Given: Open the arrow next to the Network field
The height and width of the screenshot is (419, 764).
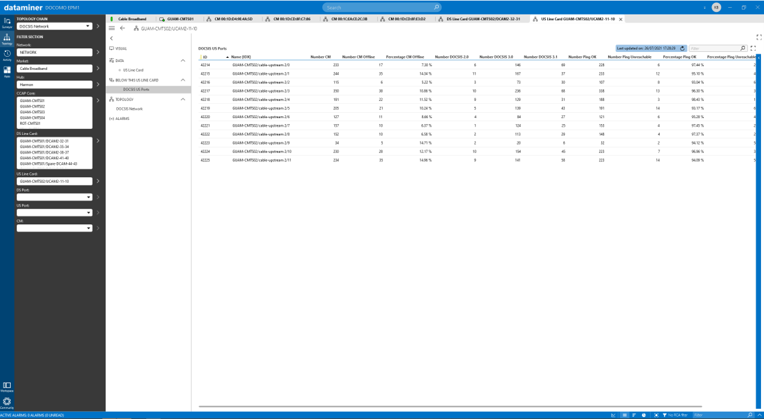Looking at the screenshot, I should tap(98, 52).
